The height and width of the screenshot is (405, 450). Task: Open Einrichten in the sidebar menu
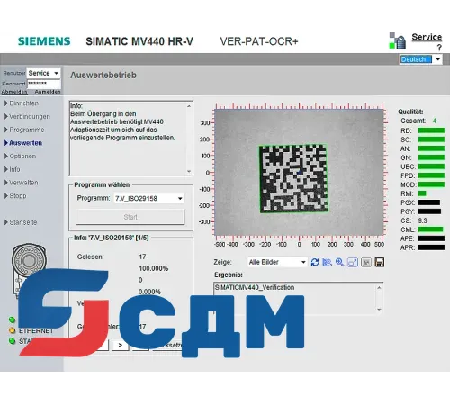pyautogui.click(x=22, y=103)
